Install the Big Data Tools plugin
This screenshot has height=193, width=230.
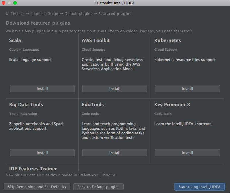tap(42, 153)
